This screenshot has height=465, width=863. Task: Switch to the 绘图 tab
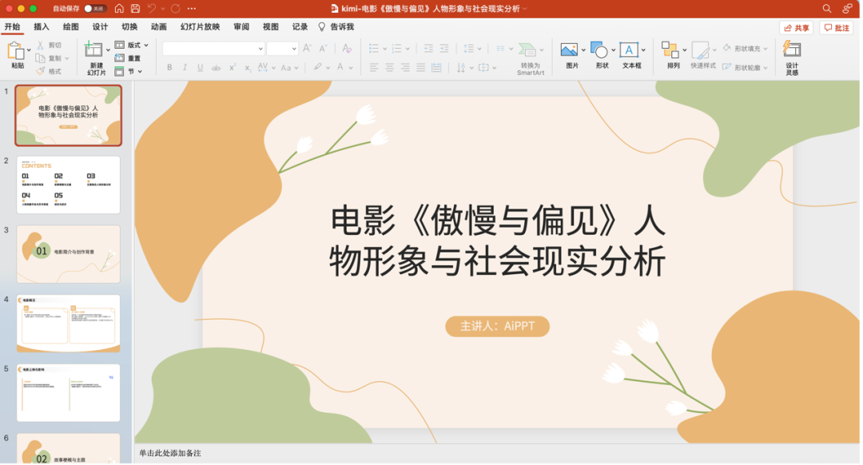tap(70, 26)
